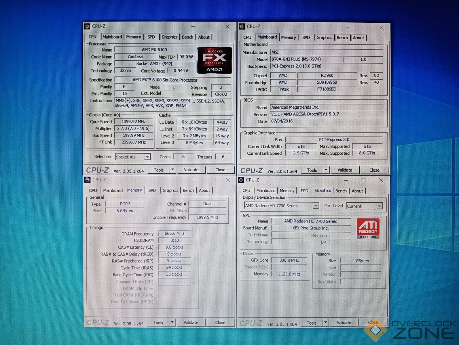Open the Memory tab in the processor window
This screenshot has width=459, height=345.
(134, 37)
